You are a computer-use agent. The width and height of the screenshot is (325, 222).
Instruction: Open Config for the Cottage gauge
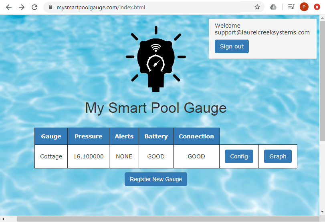[x=239, y=156]
